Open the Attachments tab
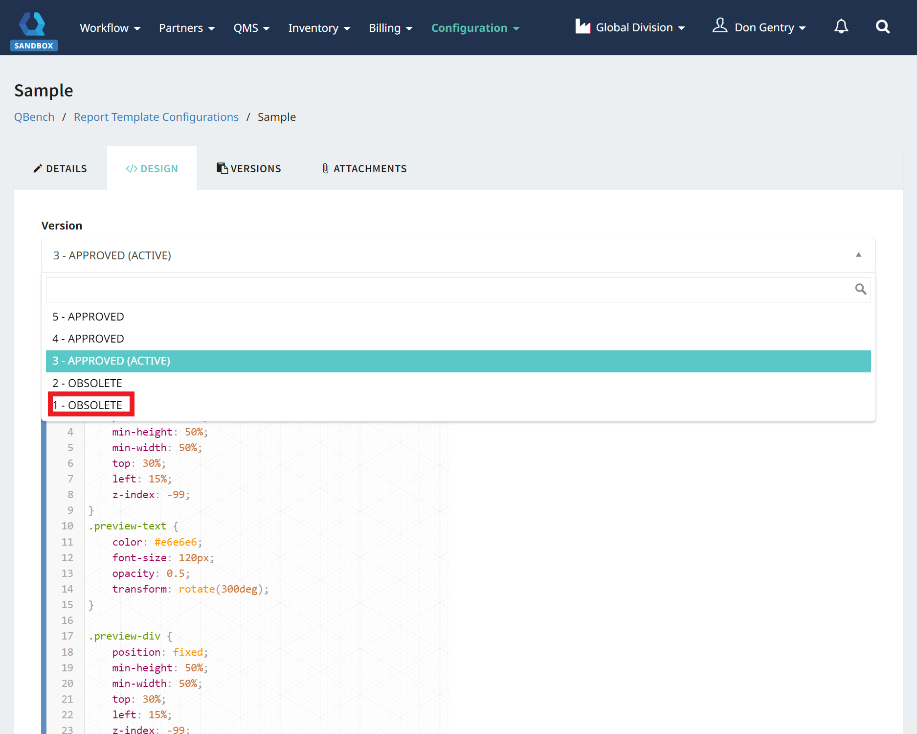Screen dimensions: 917x734 364,169
